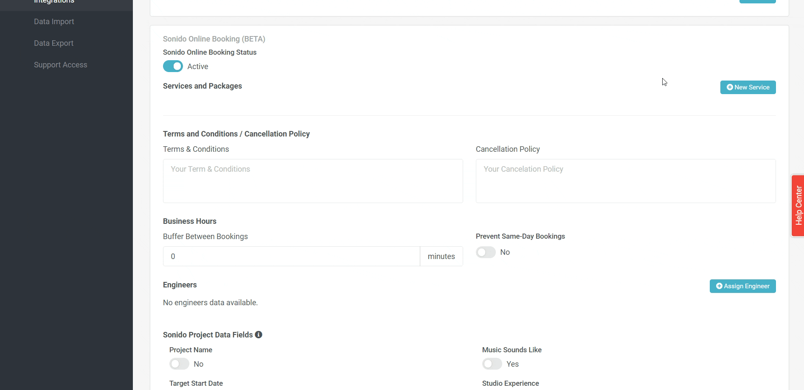The height and width of the screenshot is (390, 804).
Task: Click the minutes unit label of the buffer field
Action: pyautogui.click(x=441, y=256)
